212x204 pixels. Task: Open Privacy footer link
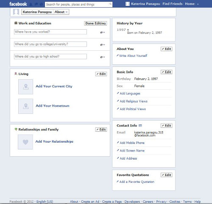point(161,201)
